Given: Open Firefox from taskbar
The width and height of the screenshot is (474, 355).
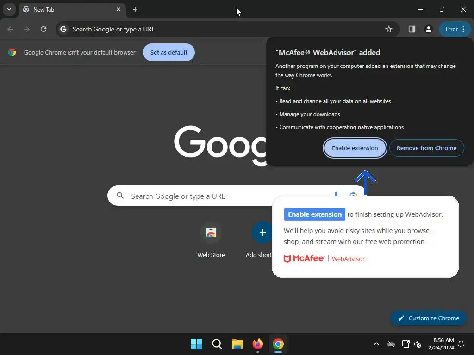Looking at the screenshot, I should [257, 344].
